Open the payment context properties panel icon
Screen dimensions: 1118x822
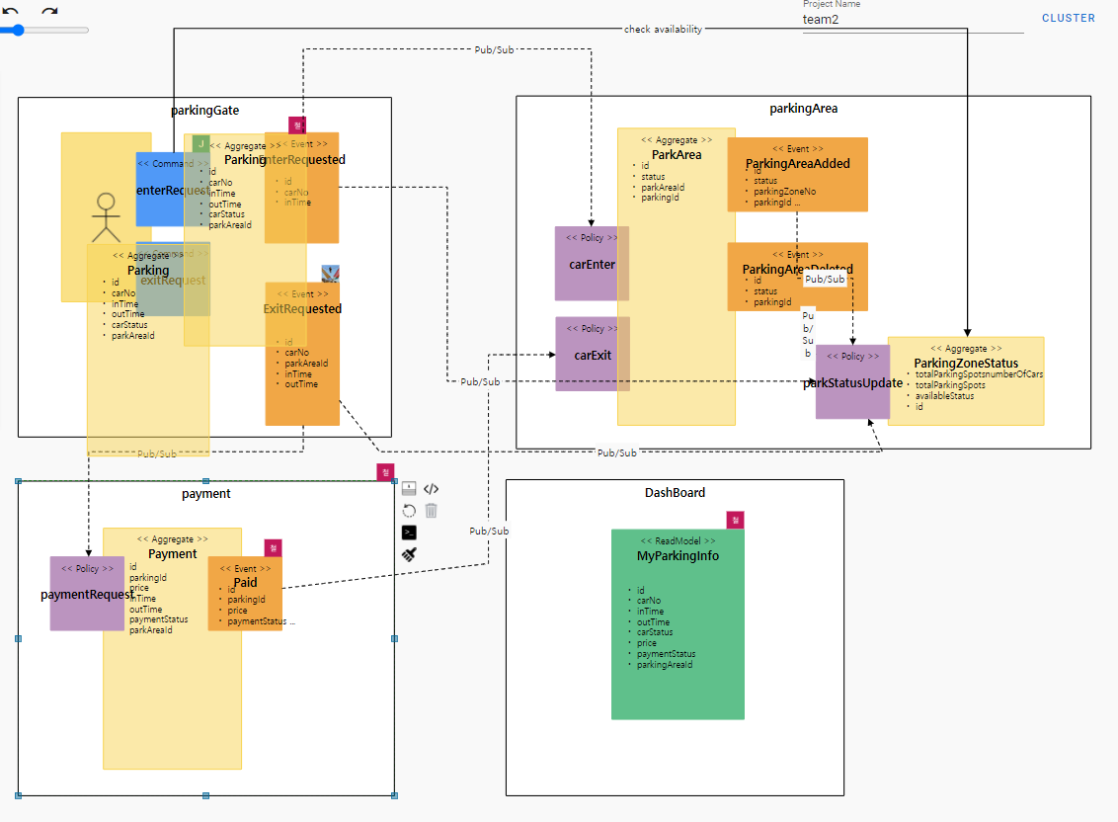[409, 489]
